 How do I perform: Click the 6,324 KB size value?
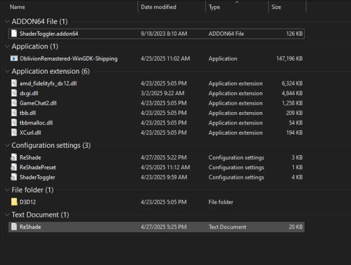point(292,83)
